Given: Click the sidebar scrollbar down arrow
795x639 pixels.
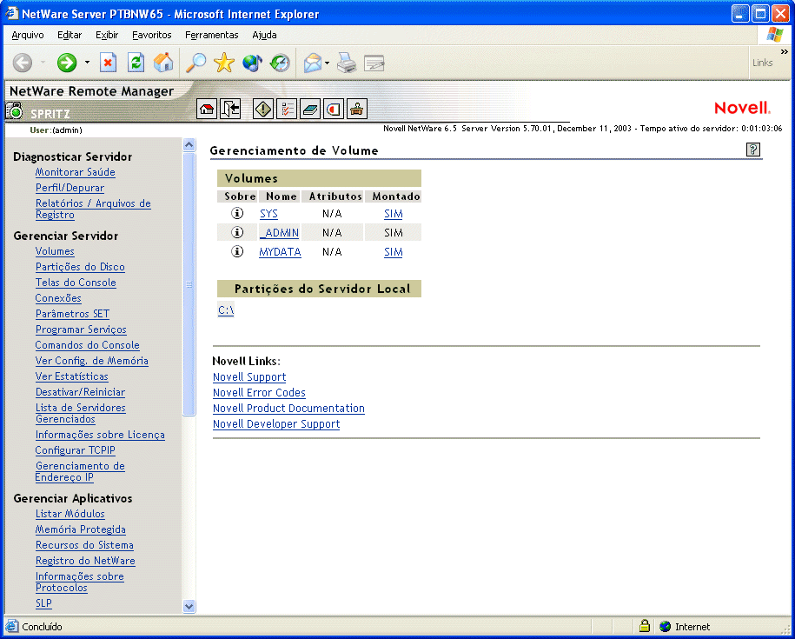Looking at the screenshot, I should point(189,605).
